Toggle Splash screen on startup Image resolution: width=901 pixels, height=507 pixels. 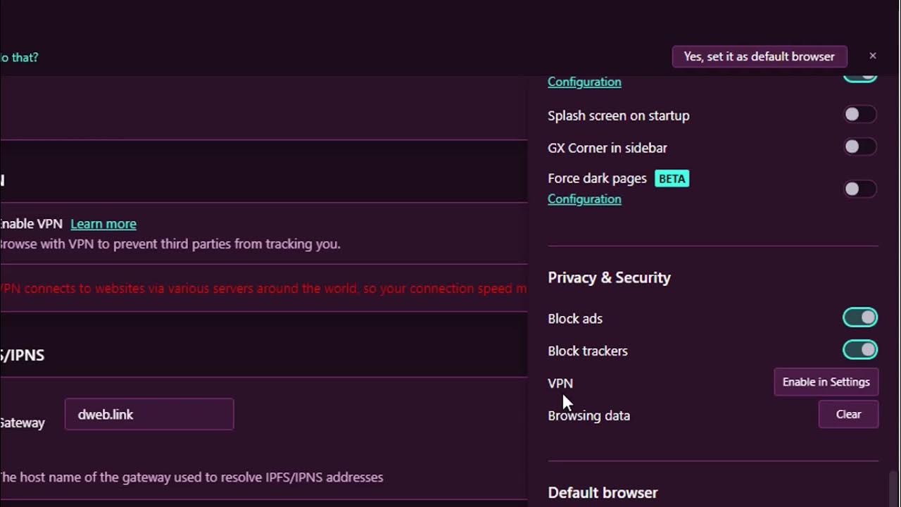(x=859, y=115)
